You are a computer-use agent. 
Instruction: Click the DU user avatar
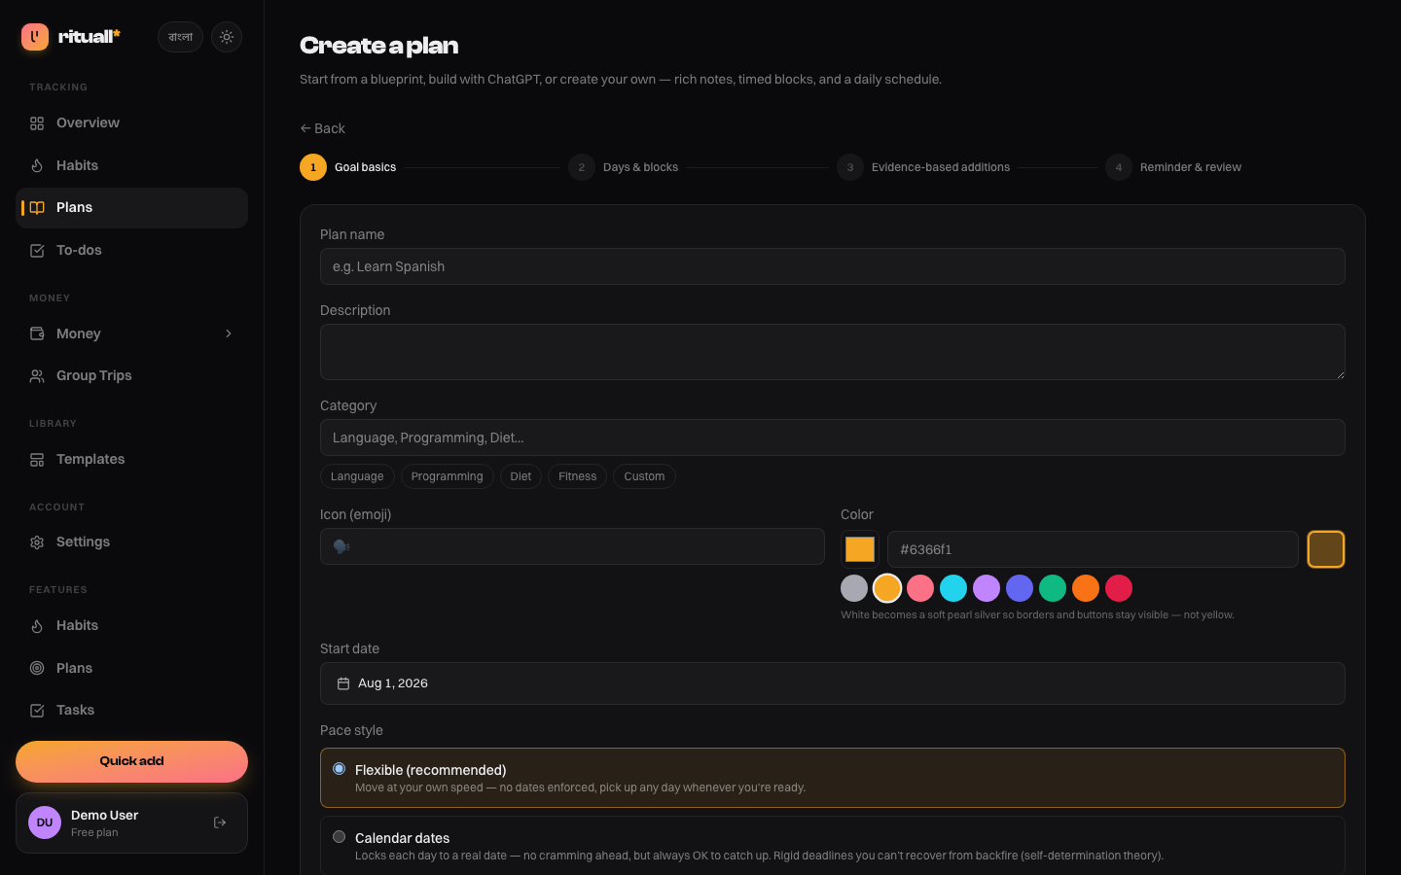[45, 822]
